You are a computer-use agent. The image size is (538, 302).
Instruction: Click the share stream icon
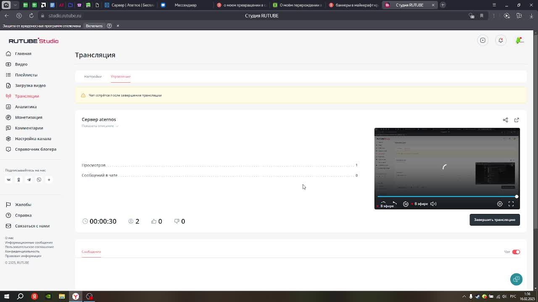[505, 120]
